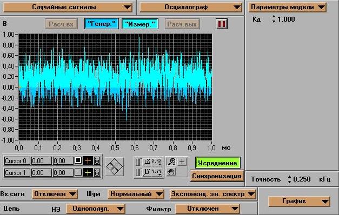339x215 pixels.
Task: Open the Шум Нормальный dropdown
Action: pyautogui.click(x=136, y=194)
